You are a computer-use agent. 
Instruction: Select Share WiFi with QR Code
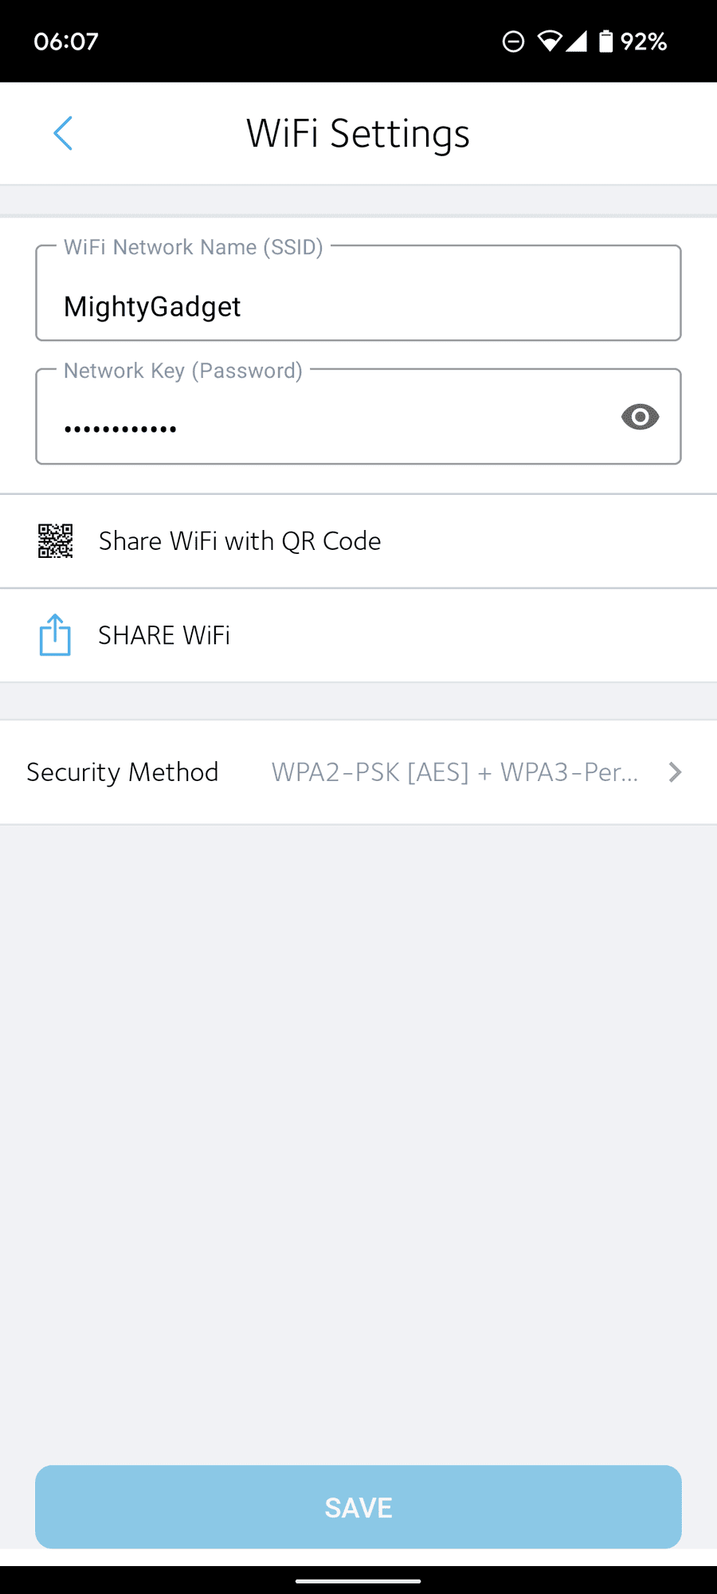[x=240, y=541]
